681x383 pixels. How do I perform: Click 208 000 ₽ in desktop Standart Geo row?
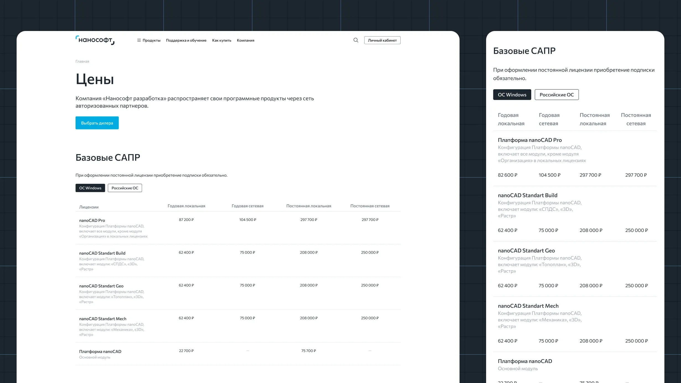coord(309,285)
